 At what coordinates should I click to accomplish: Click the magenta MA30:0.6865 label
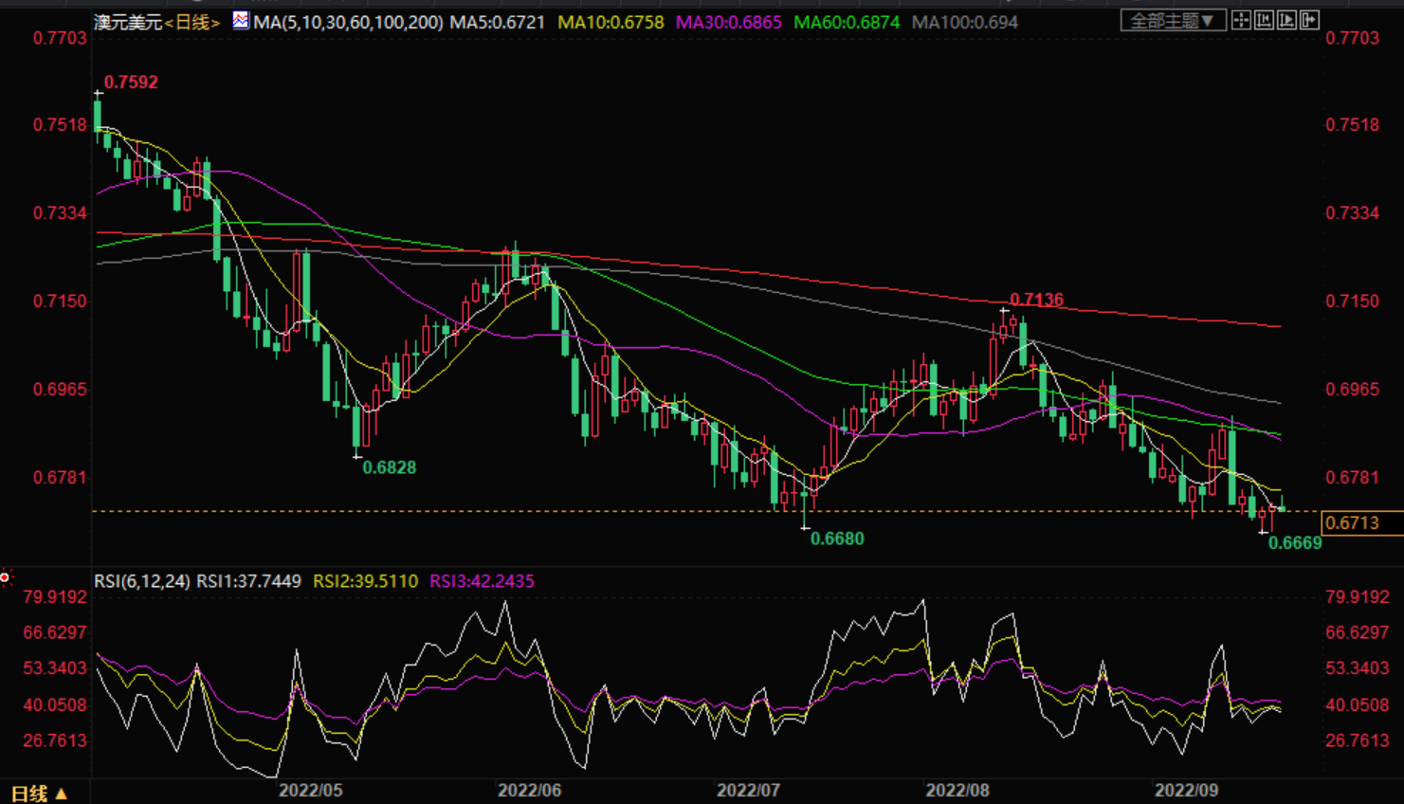tap(728, 21)
